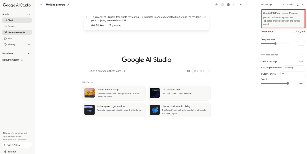Screen dimensions: 307x154
Task: Click the add media plus icon in prompt box
Action: tap(188, 71)
